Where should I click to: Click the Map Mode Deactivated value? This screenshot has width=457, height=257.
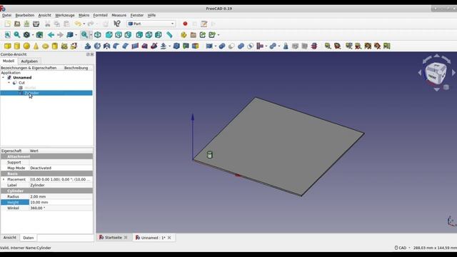[61, 168]
